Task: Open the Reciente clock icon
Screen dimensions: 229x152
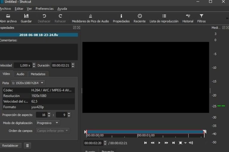Action: tap(140, 16)
